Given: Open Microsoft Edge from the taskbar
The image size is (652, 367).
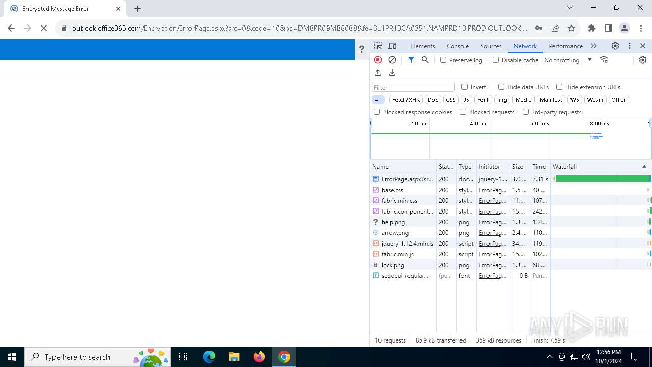Looking at the screenshot, I should click(x=209, y=357).
